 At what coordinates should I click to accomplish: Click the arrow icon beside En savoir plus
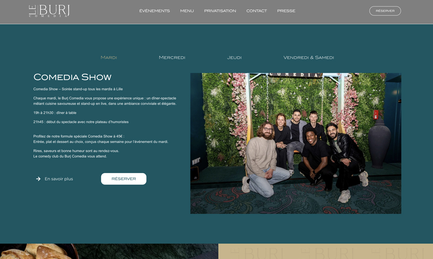click(x=38, y=179)
